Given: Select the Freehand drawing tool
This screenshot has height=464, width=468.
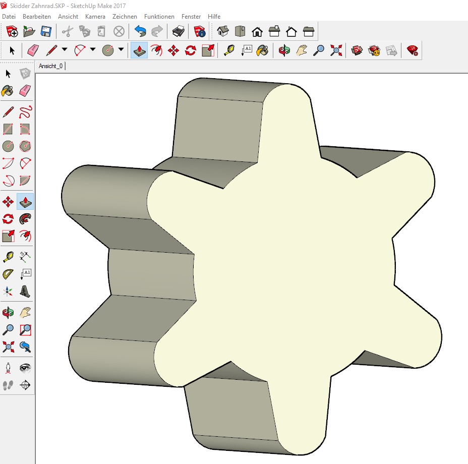Looking at the screenshot, I should (x=25, y=112).
